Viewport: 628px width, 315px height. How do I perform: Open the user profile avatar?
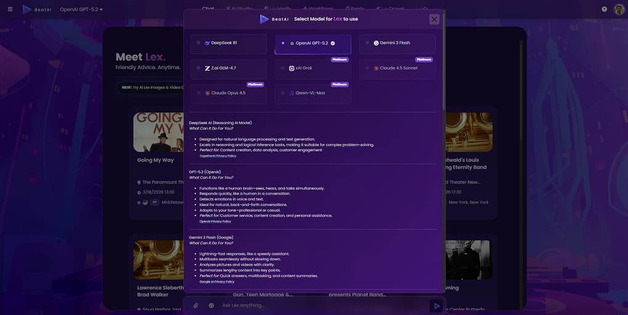click(x=619, y=9)
